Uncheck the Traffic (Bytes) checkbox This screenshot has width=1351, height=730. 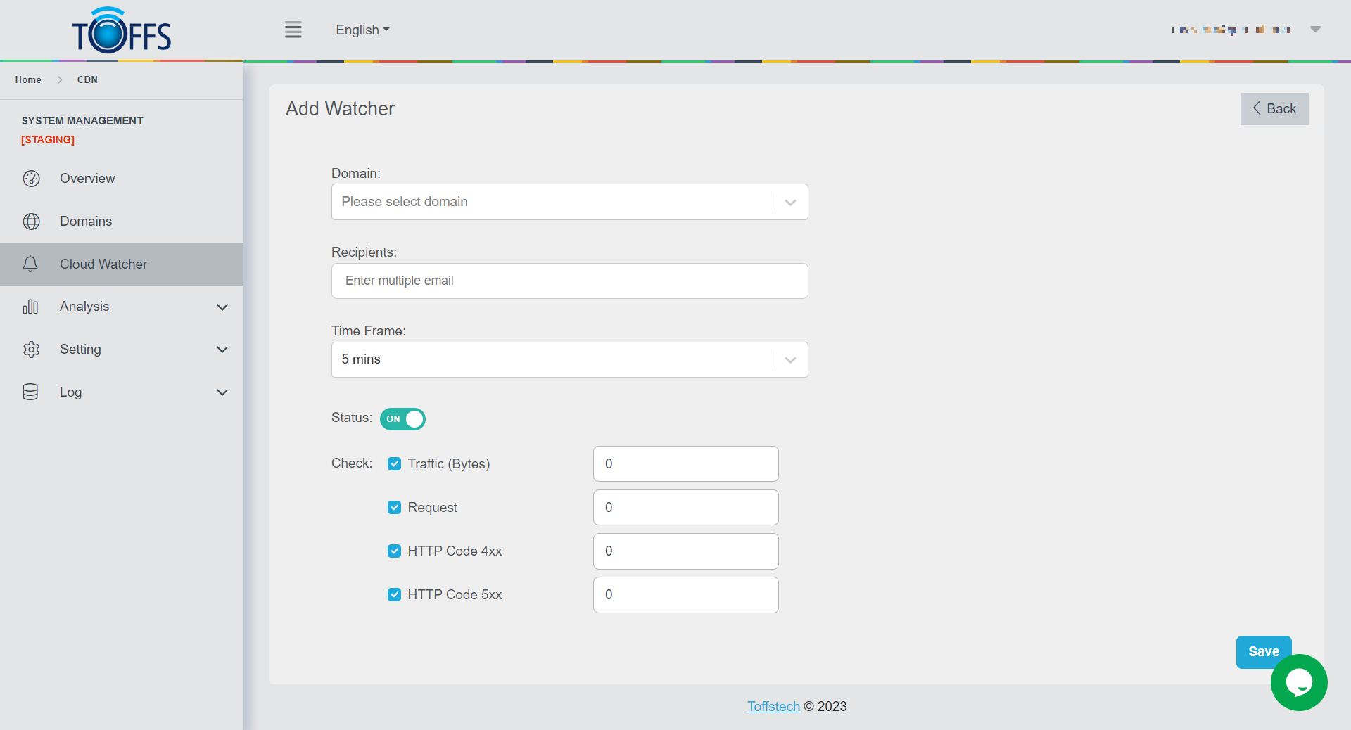(395, 464)
